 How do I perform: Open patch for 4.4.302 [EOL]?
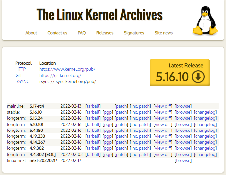click(121, 154)
